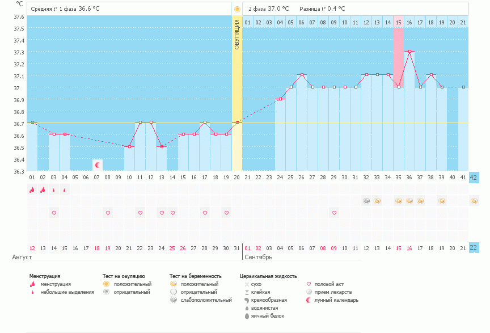The height and width of the screenshot is (333, 490).
Task: Open the grey weakly positive test icon on day 32
Action: click(366, 201)
